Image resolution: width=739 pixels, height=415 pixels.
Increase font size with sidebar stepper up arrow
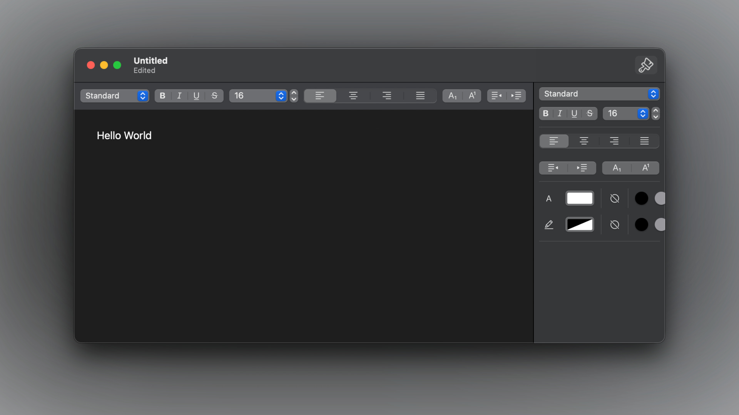(655, 110)
